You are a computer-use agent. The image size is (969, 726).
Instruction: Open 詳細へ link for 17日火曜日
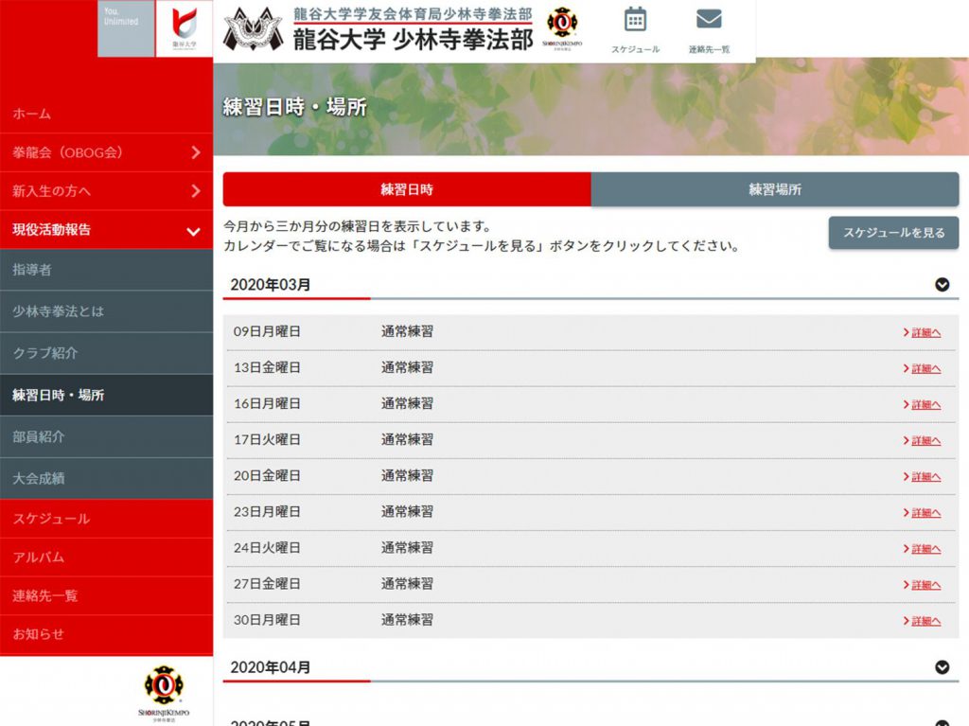(922, 440)
